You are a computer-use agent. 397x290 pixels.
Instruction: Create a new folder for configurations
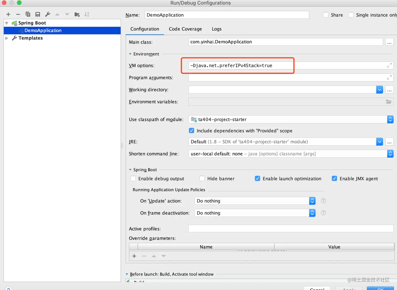click(77, 14)
